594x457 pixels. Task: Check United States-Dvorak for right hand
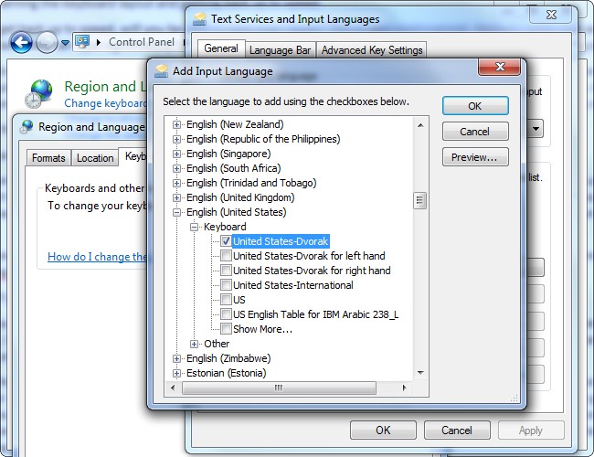226,271
